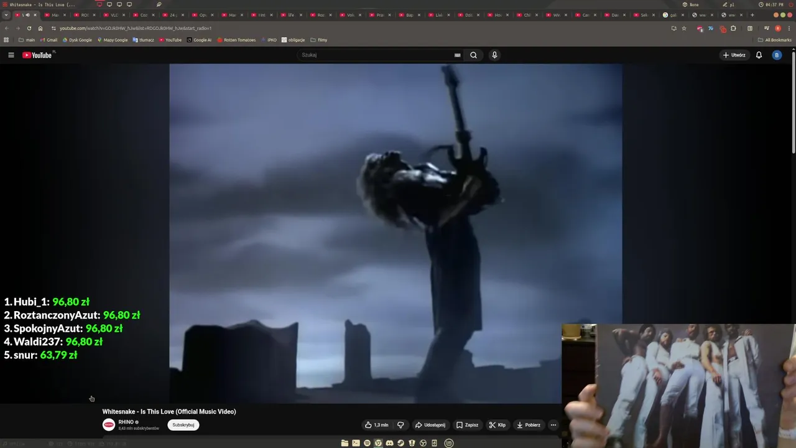Switch to the life tab
796x448 pixels.
click(290, 15)
